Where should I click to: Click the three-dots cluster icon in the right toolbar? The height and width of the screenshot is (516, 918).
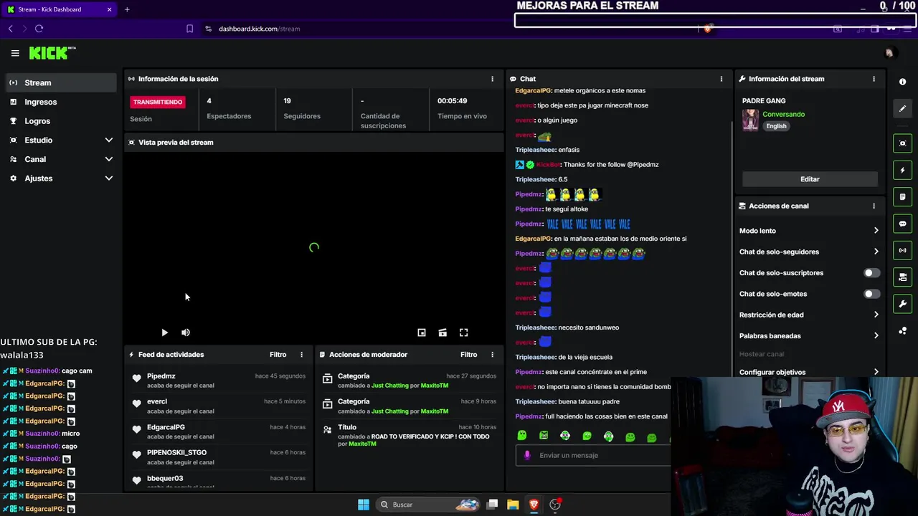point(902,330)
